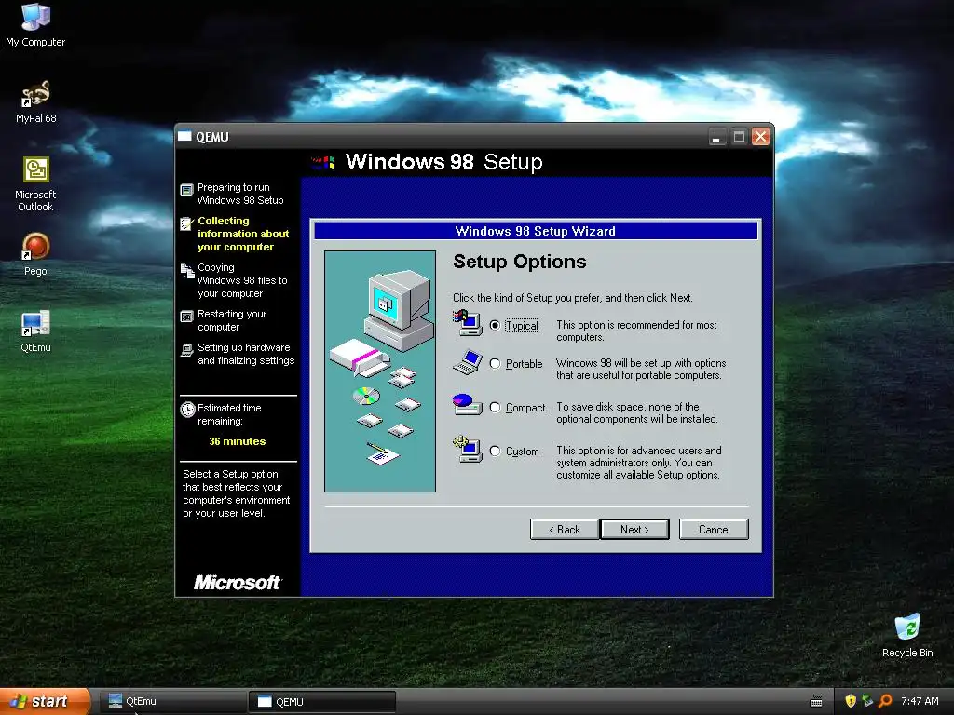Select the Custom setup radio button
The width and height of the screenshot is (954, 715).
(495, 452)
